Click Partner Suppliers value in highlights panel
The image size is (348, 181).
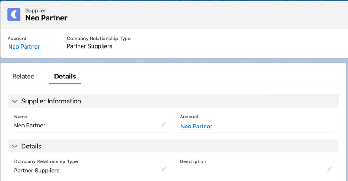[x=89, y=46]
